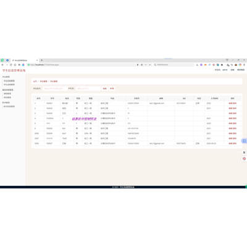Click the browser back arrow

tap(2, 65)
